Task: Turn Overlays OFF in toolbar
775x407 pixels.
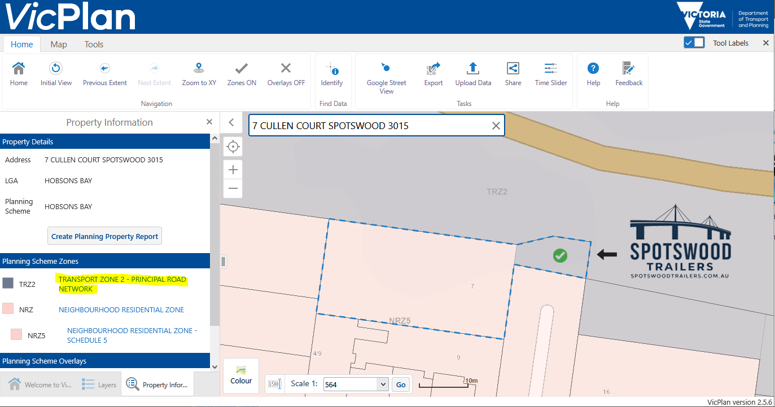Action: (286, 69)
